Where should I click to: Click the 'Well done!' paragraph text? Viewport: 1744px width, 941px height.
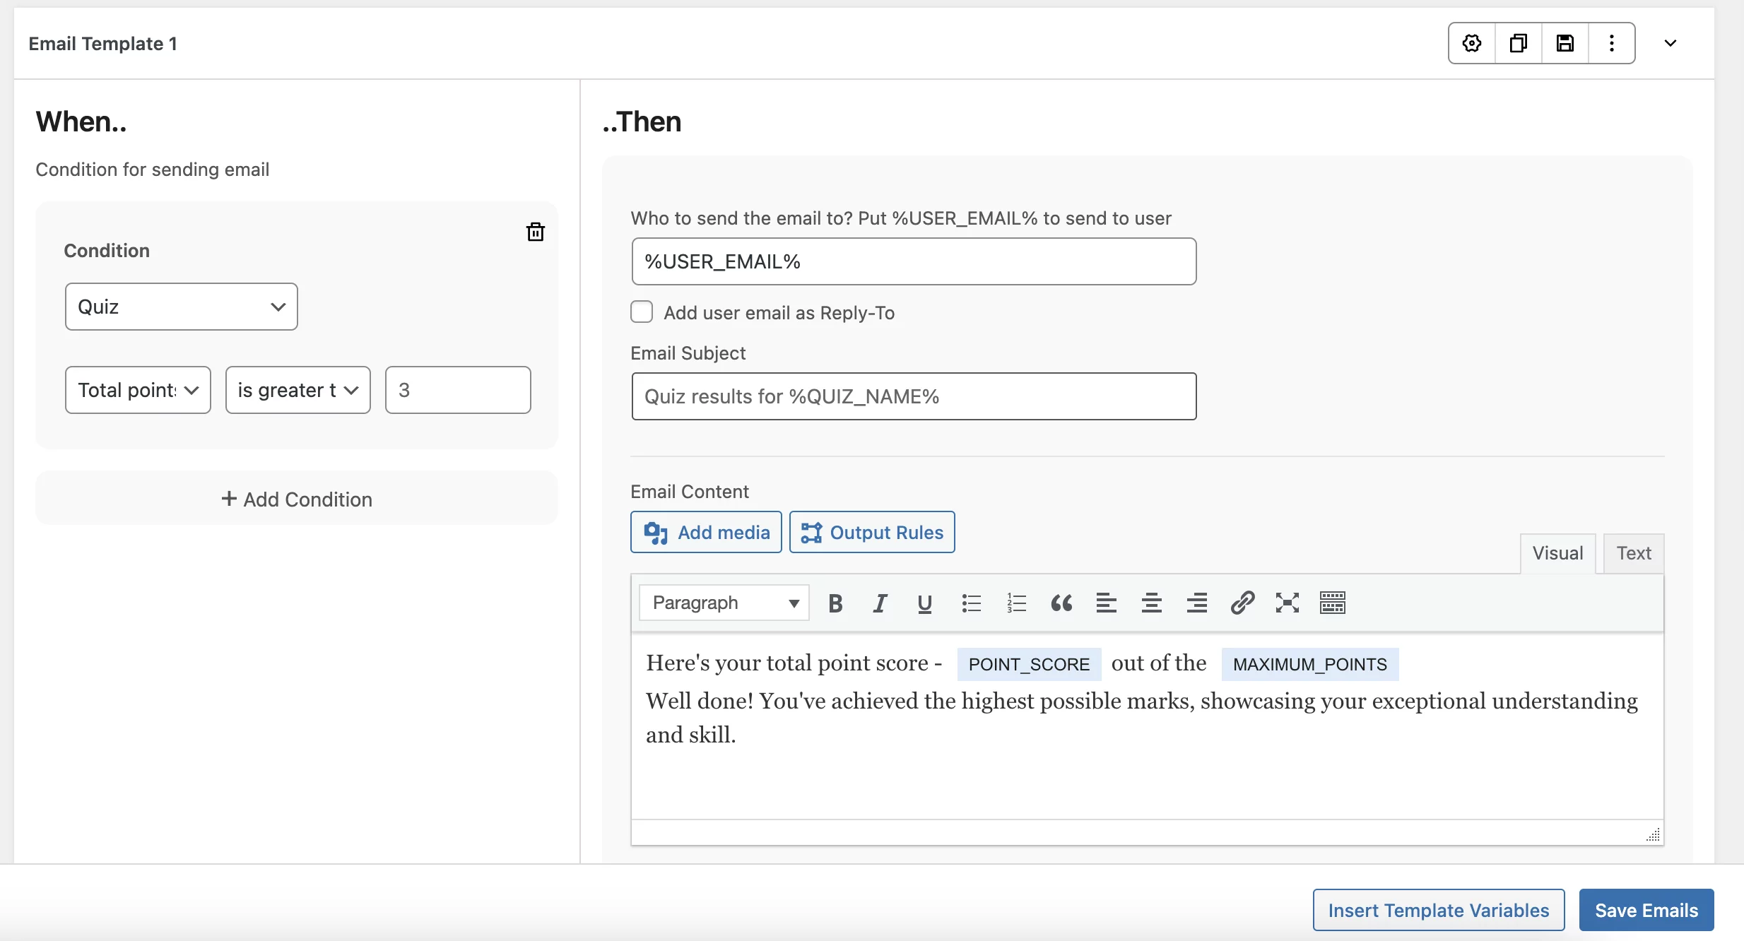coord(1142,718)
